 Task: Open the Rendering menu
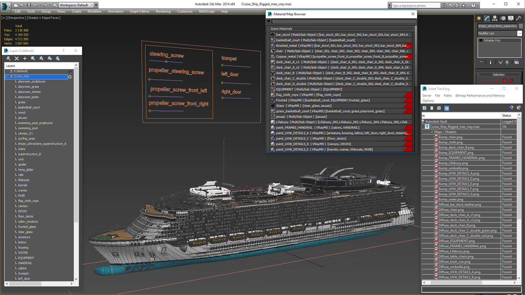[163, 11]
